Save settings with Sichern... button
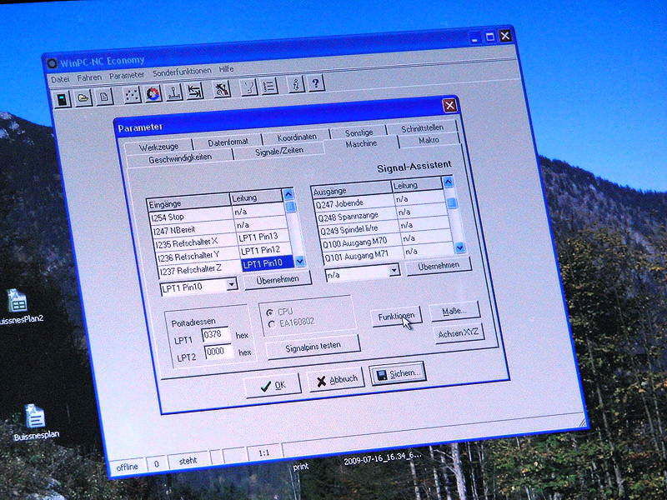This screenshot has width=667, height=500. [x=398, y=373]
